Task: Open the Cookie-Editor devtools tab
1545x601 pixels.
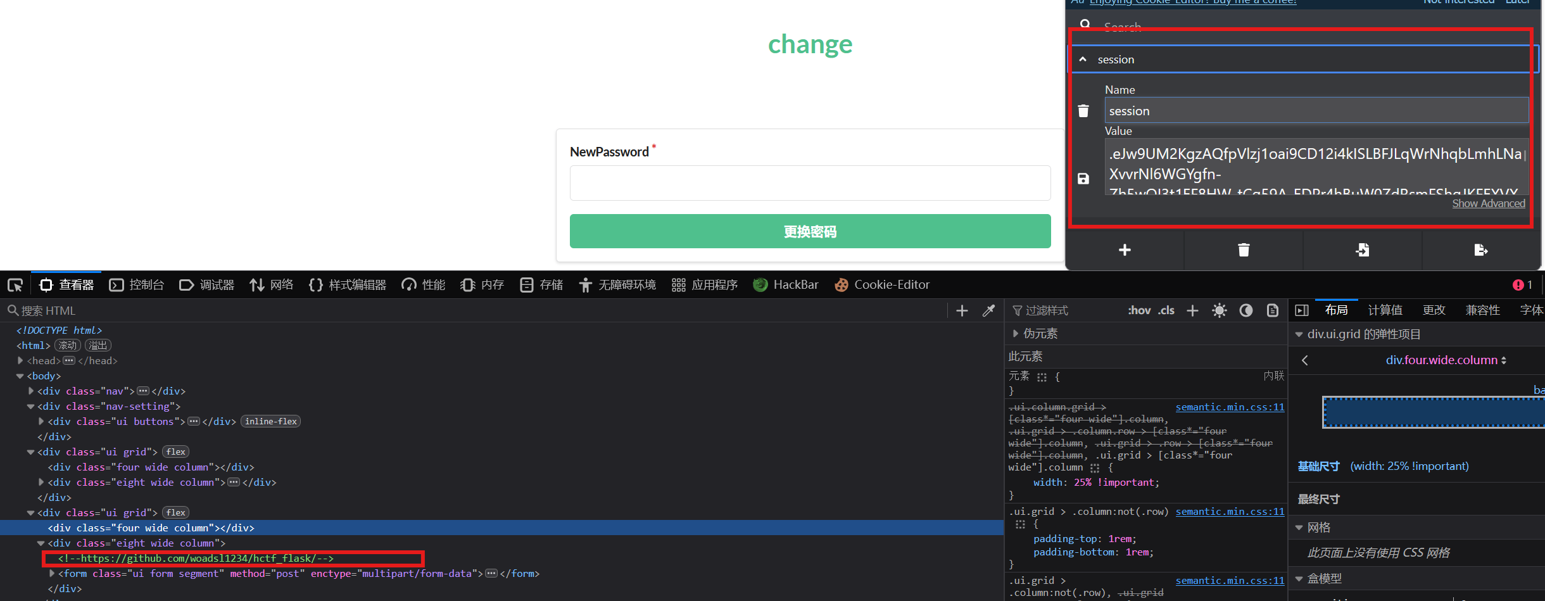Action: 882,285
